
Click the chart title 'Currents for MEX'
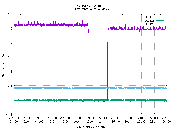point(90,6)
